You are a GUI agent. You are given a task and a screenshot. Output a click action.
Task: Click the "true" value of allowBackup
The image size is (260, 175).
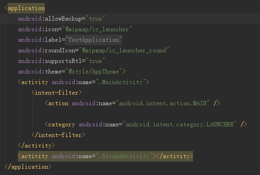95,19
